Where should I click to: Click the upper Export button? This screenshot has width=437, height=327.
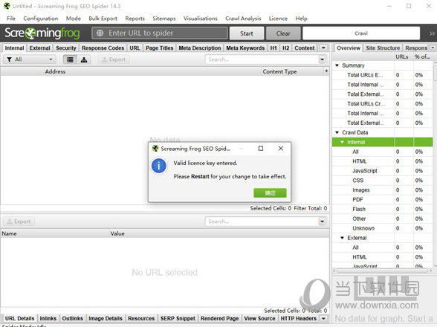(114, 59)
